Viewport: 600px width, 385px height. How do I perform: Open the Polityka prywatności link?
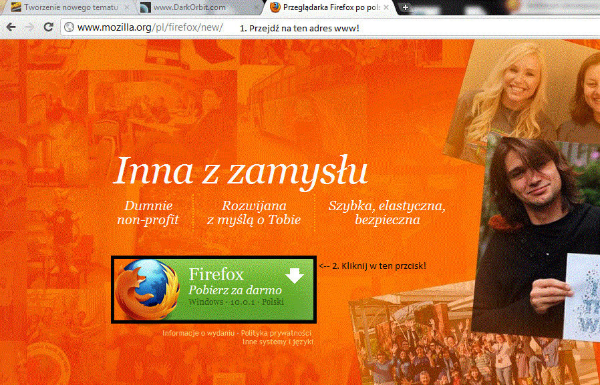tap(276, 333)
